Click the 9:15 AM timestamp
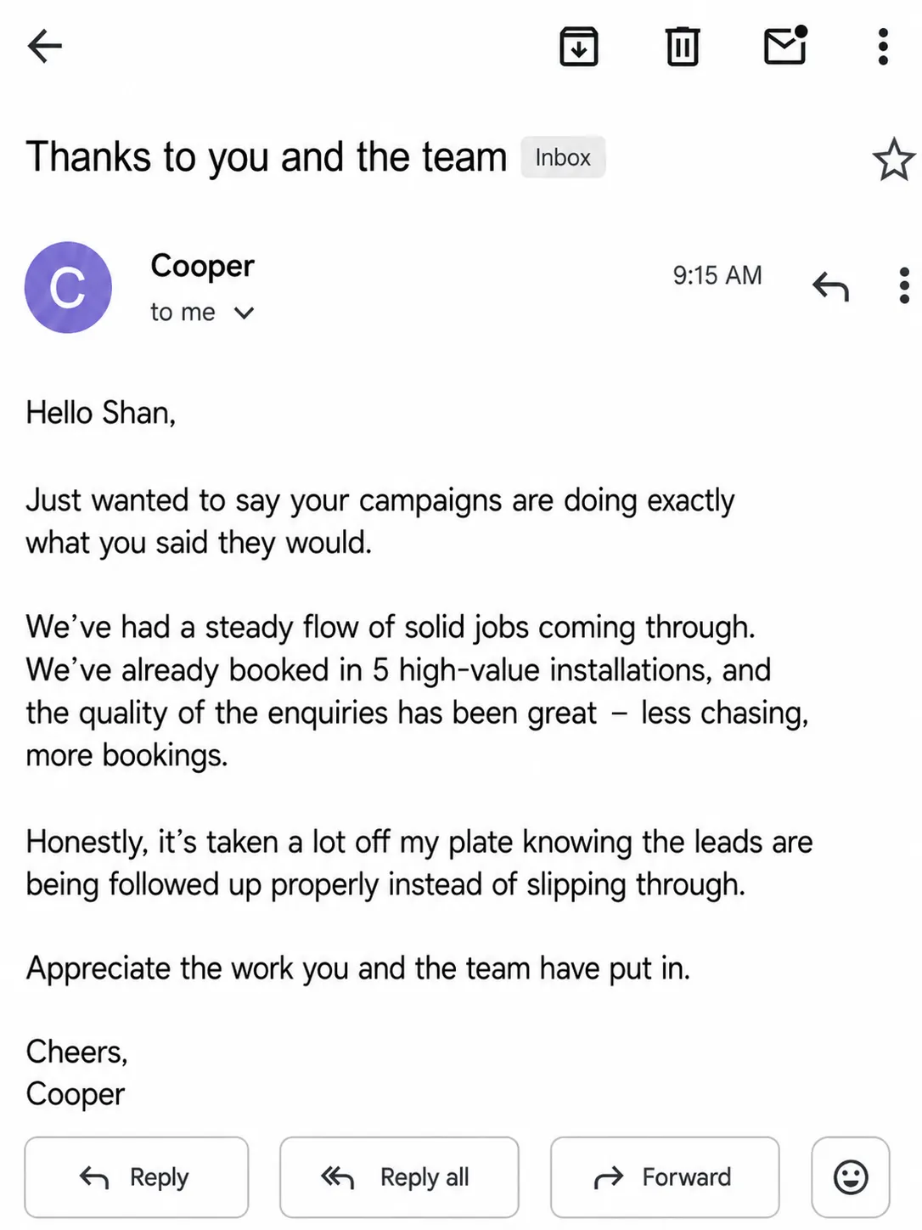 coord(717,275)
